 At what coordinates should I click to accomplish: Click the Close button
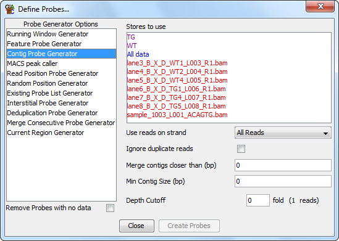pos(136,226)
